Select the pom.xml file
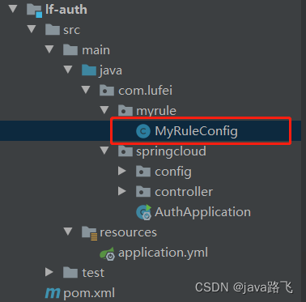This screenshot has height=302, width=306. click(89, 293)
